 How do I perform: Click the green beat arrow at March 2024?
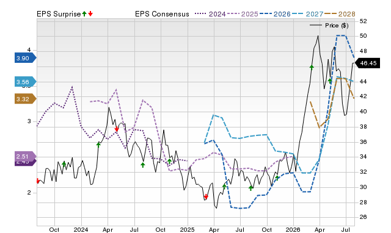[98, 145]
